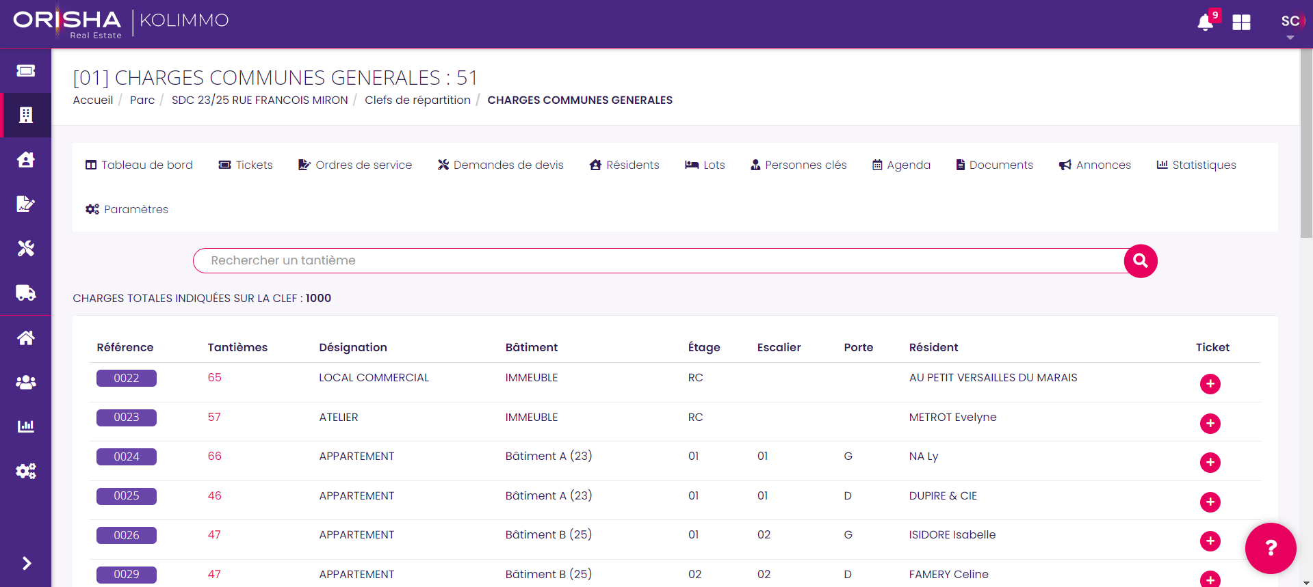Click the ticket icon in left sidebar
This screenshot has height=587, width=1313.
26,70
